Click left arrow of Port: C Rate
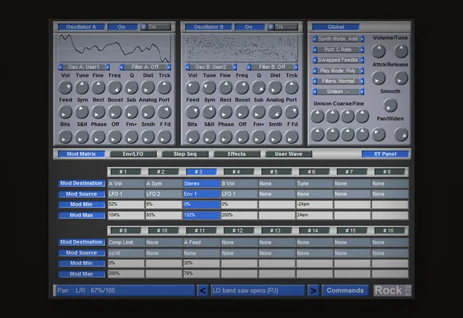The width and height of the screenshot is (463, 318). (x=315, y=50)
